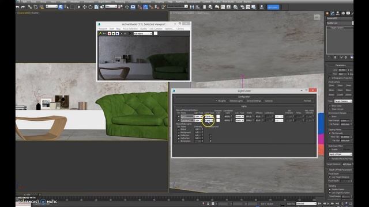Open the Select by Name tool
Viewport: 369px width, 207px height.
pos(67,7)
